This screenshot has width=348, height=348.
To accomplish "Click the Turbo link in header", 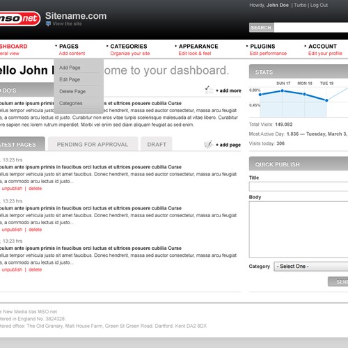I will tap(300, 5).
